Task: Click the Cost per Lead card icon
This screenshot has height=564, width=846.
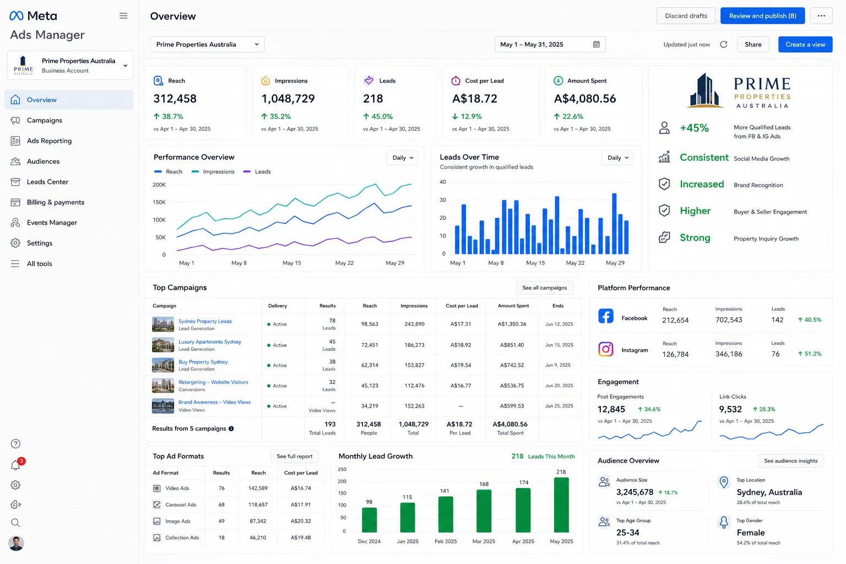Action: click(456, 81)
